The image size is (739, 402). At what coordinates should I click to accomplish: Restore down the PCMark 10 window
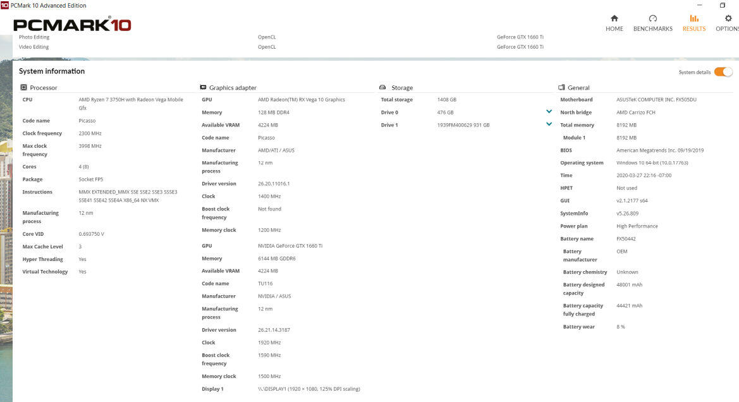tap(723, 5)
